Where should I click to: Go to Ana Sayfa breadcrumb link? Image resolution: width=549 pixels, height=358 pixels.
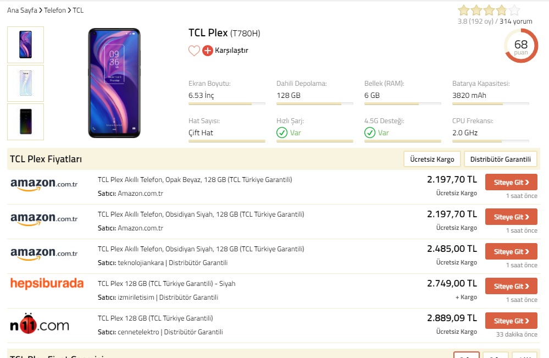[x=22, y=10]
